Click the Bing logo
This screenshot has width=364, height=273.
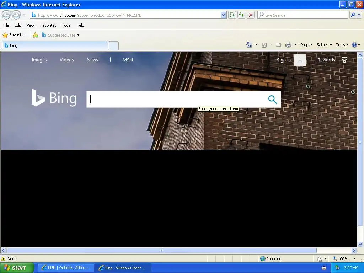[54, 98]
